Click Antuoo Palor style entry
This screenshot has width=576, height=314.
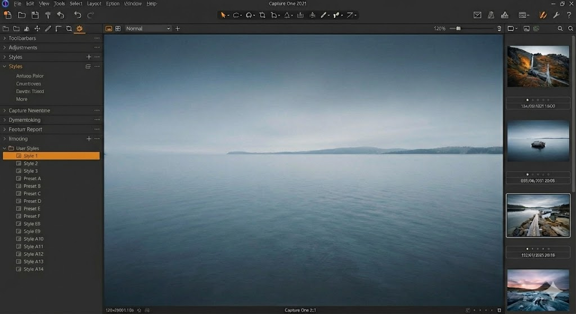point(30,76)
